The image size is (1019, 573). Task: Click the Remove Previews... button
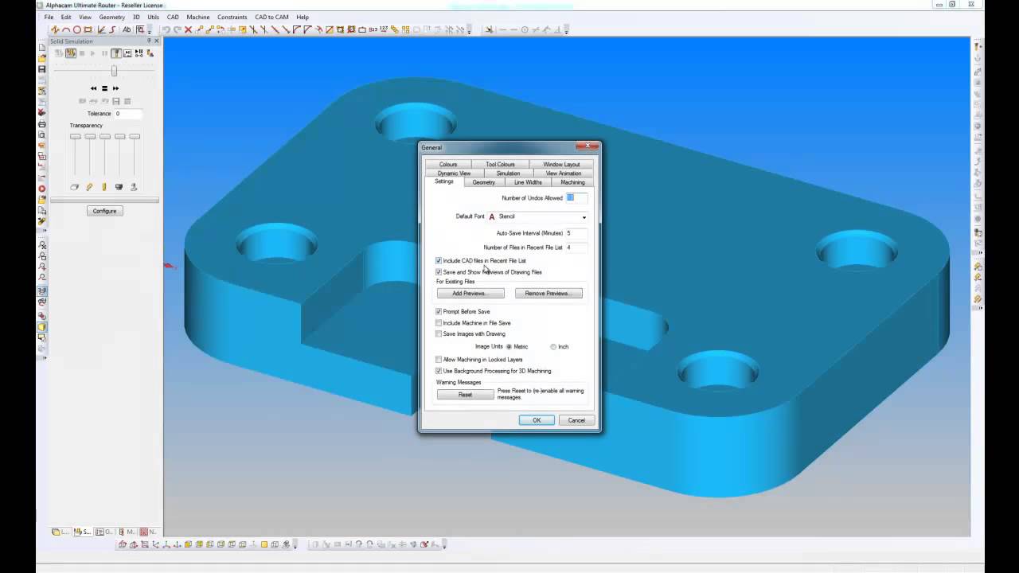pyautogui.click(x=549, y=293)
